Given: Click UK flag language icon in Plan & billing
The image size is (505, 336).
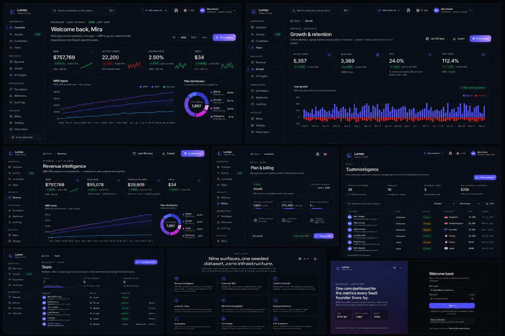Looking at the screenshot, I should coord(325,154).
